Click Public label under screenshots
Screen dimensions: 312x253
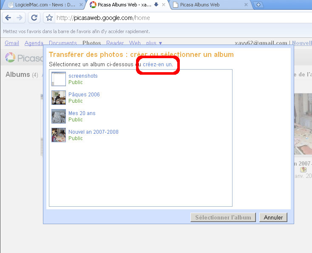pos(75,82)
